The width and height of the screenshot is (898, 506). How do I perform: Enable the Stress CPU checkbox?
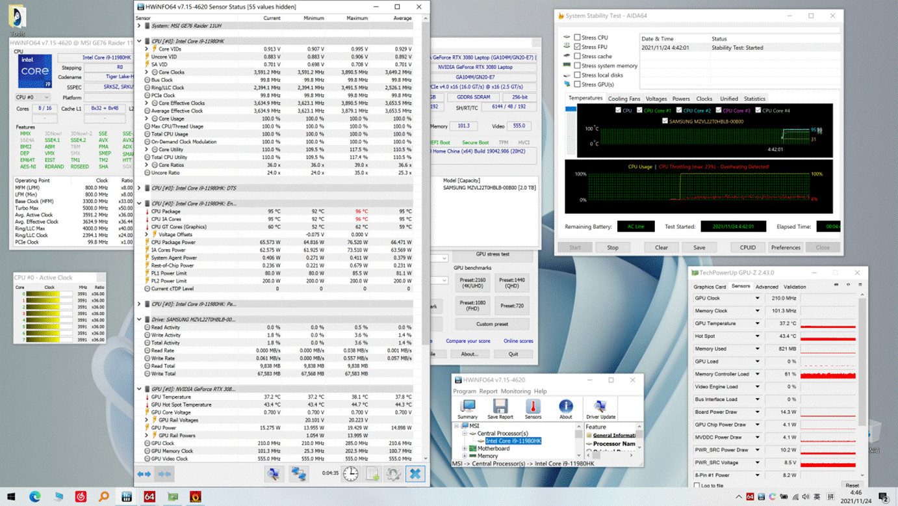[x=577, y=38]
